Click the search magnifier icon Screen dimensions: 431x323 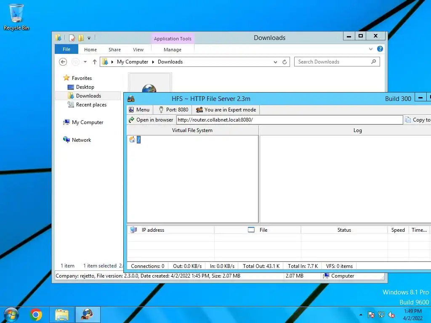(x=373, y=61)
